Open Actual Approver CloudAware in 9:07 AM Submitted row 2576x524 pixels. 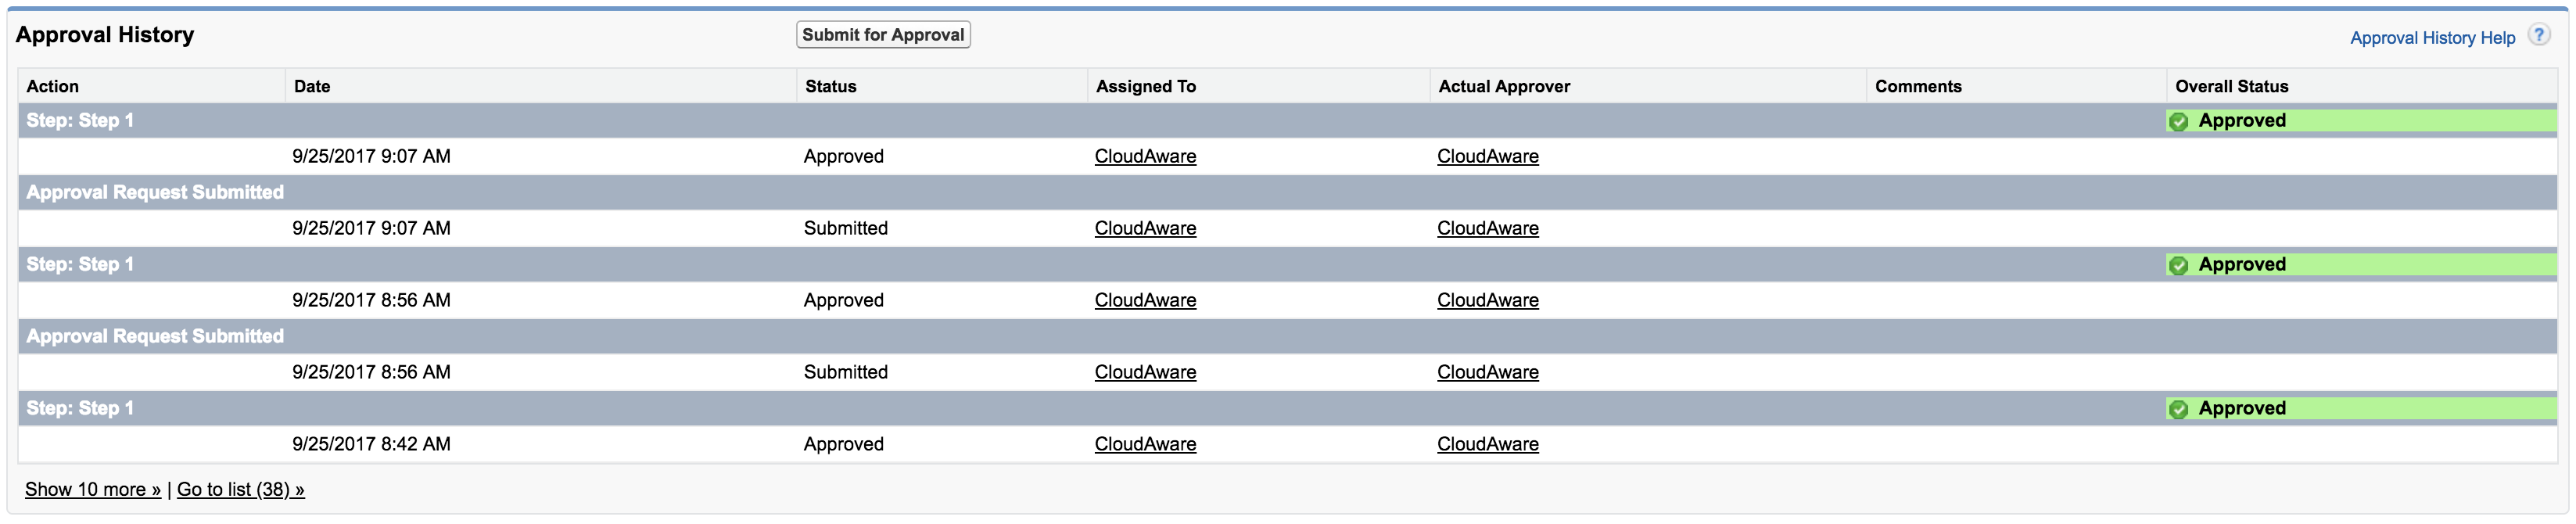(1487, 228)
